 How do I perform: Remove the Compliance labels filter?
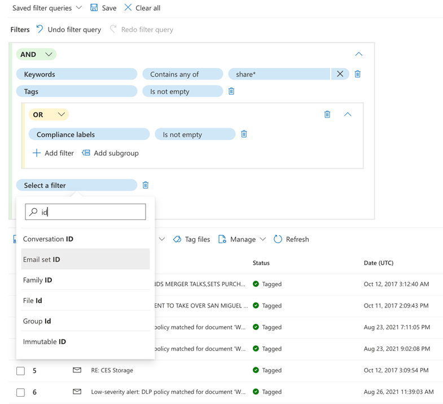point(244,134)
